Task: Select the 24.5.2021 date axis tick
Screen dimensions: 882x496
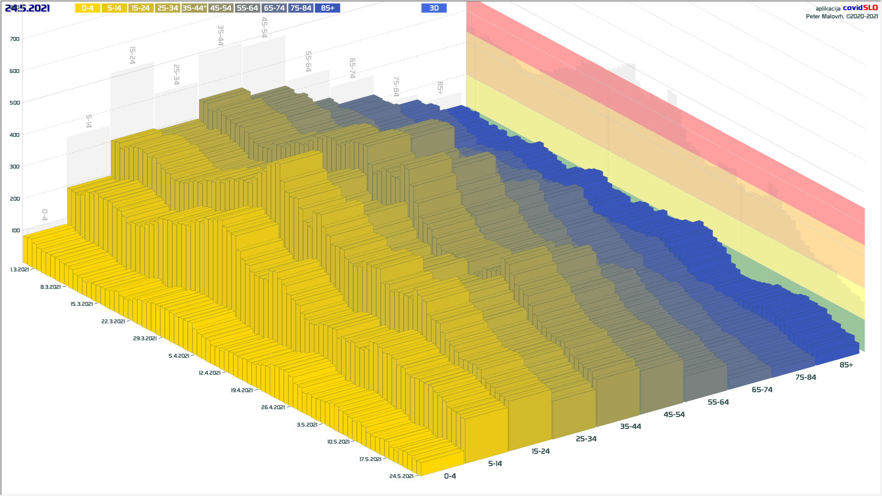Action: click(x=401, y=476)
